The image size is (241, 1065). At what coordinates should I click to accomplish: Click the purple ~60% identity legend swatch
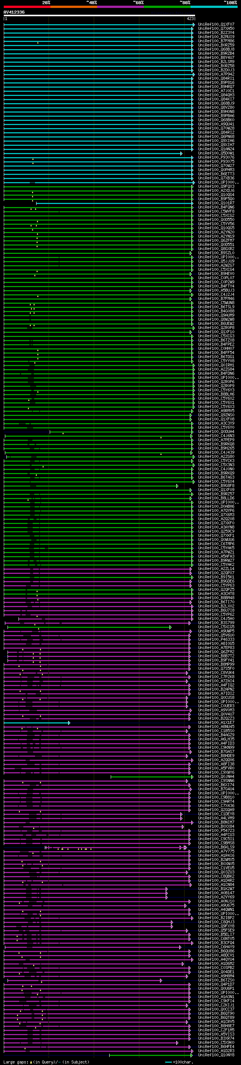(121, 7)
